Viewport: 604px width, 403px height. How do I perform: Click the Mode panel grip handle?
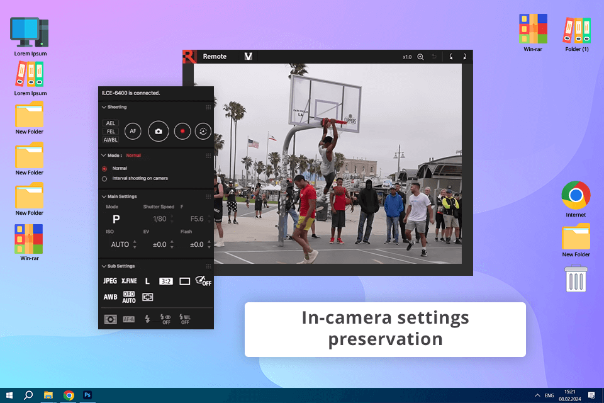click(208, 156)
